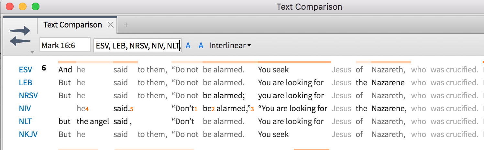Click the orange difference bar above "You seek"
The width and height of the screenshot is (484, 150).
(294, 62)
